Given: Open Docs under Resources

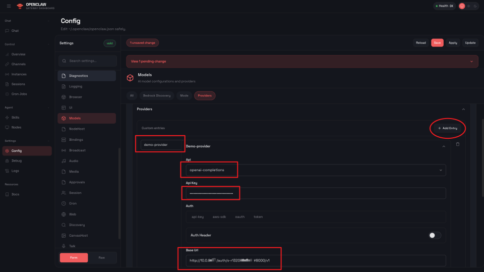Looking at the screenshot, I should (x=15, y=194).
